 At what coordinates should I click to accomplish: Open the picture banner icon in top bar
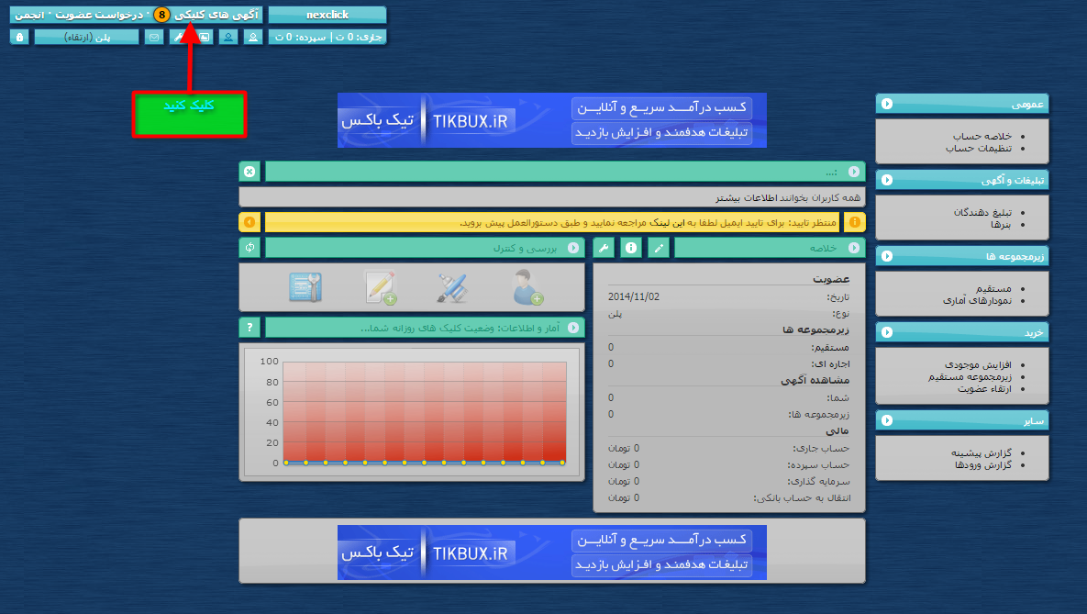pyautogui.click(x=204, y=37)
